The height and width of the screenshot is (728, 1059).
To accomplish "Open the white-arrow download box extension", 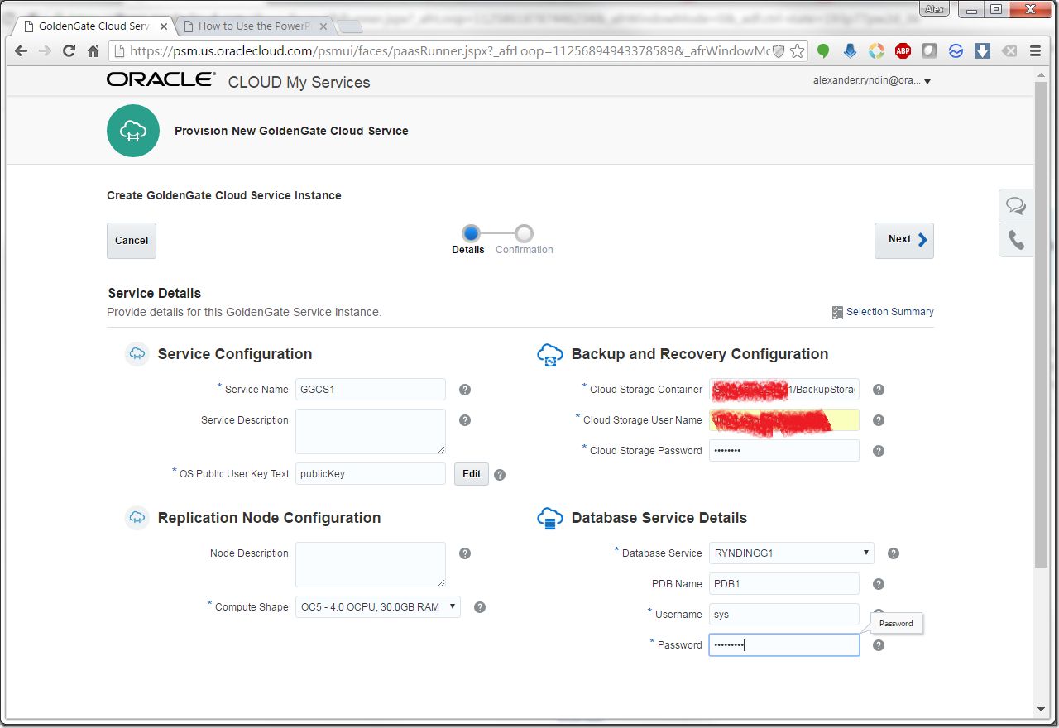I will point(982,51).
